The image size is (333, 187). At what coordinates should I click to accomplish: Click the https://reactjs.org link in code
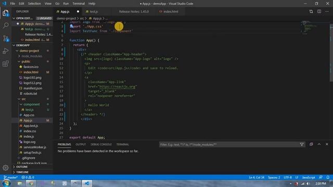click(117, 87)
